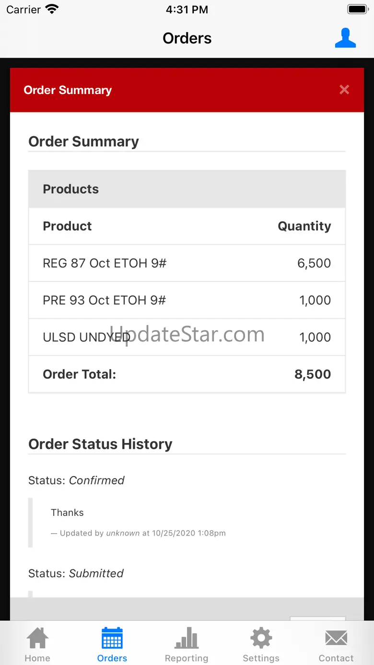This screenshot has height=665, width=374.
Task: Tap the Contact envelope icon
Action: pyautogui.click(x=336, y=639)
